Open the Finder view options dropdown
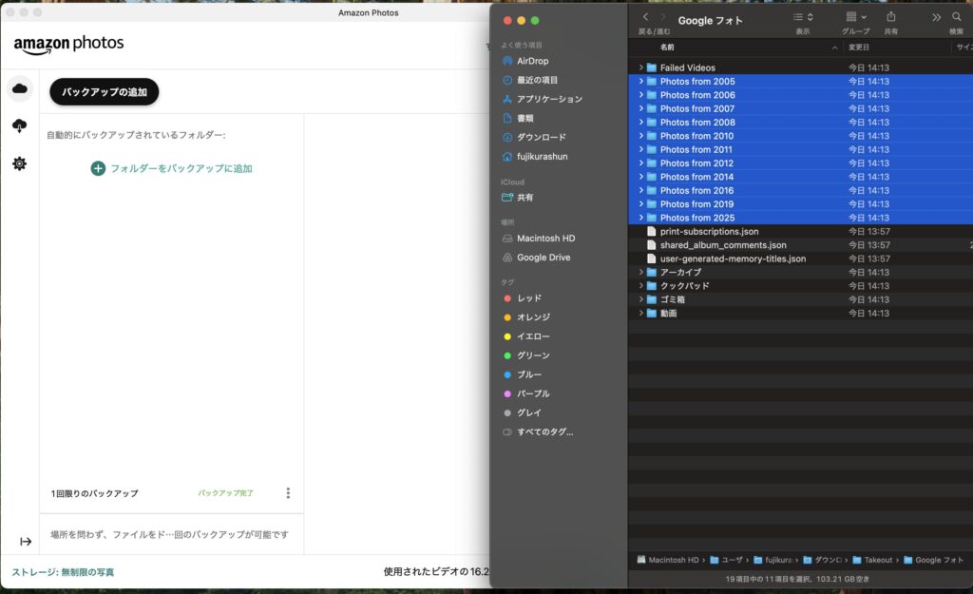 [x=803, y=17]
